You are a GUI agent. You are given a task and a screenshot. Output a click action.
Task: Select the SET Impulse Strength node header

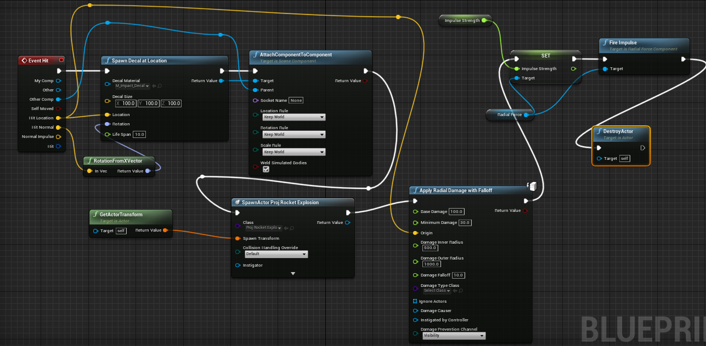pyautogui.click(x=545, y=55)
